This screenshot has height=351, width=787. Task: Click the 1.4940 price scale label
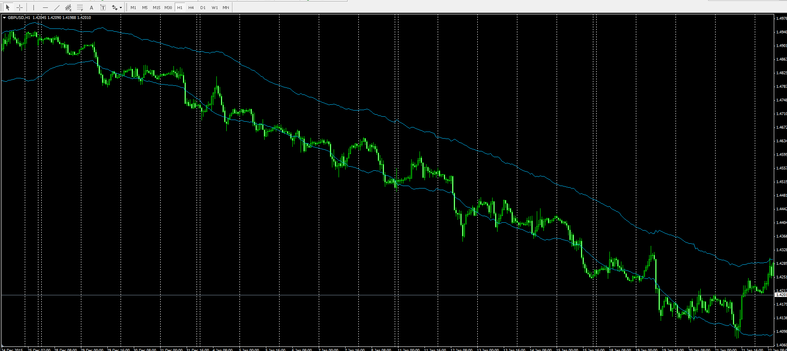tap(781, 32)
